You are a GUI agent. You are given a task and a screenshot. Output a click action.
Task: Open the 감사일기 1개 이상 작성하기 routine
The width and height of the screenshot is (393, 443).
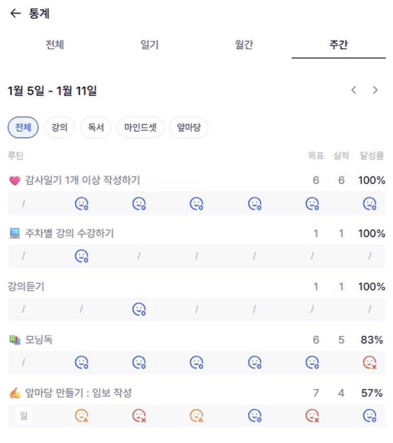82,181
